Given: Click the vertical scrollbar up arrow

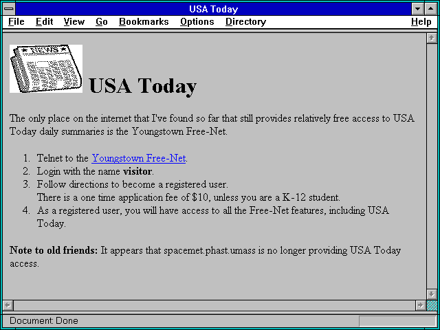Looking at the screenshot, I should [x=432, y=38].
